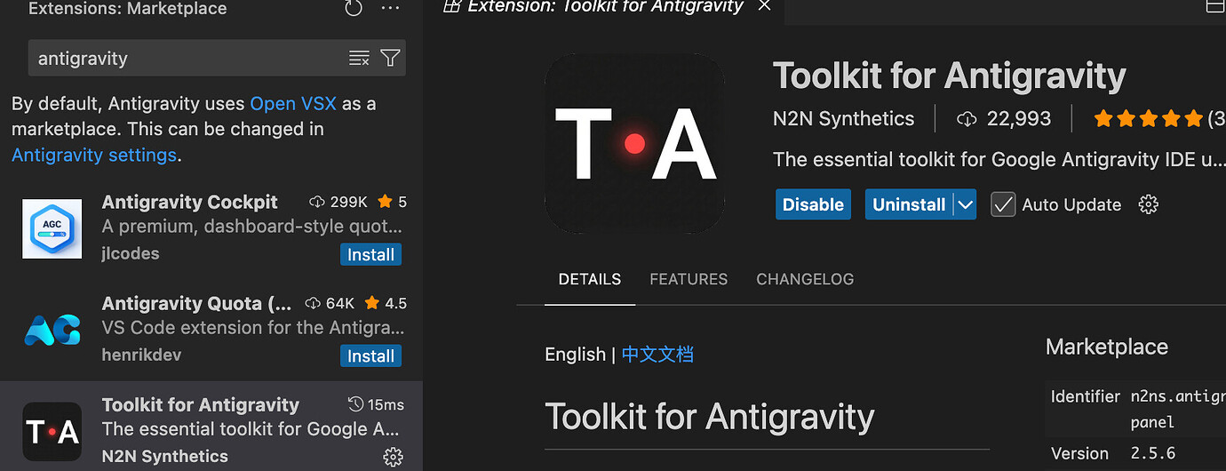Select the Antigravity Quota extension logo
The image size is (1226, 471).
(52, 330)
